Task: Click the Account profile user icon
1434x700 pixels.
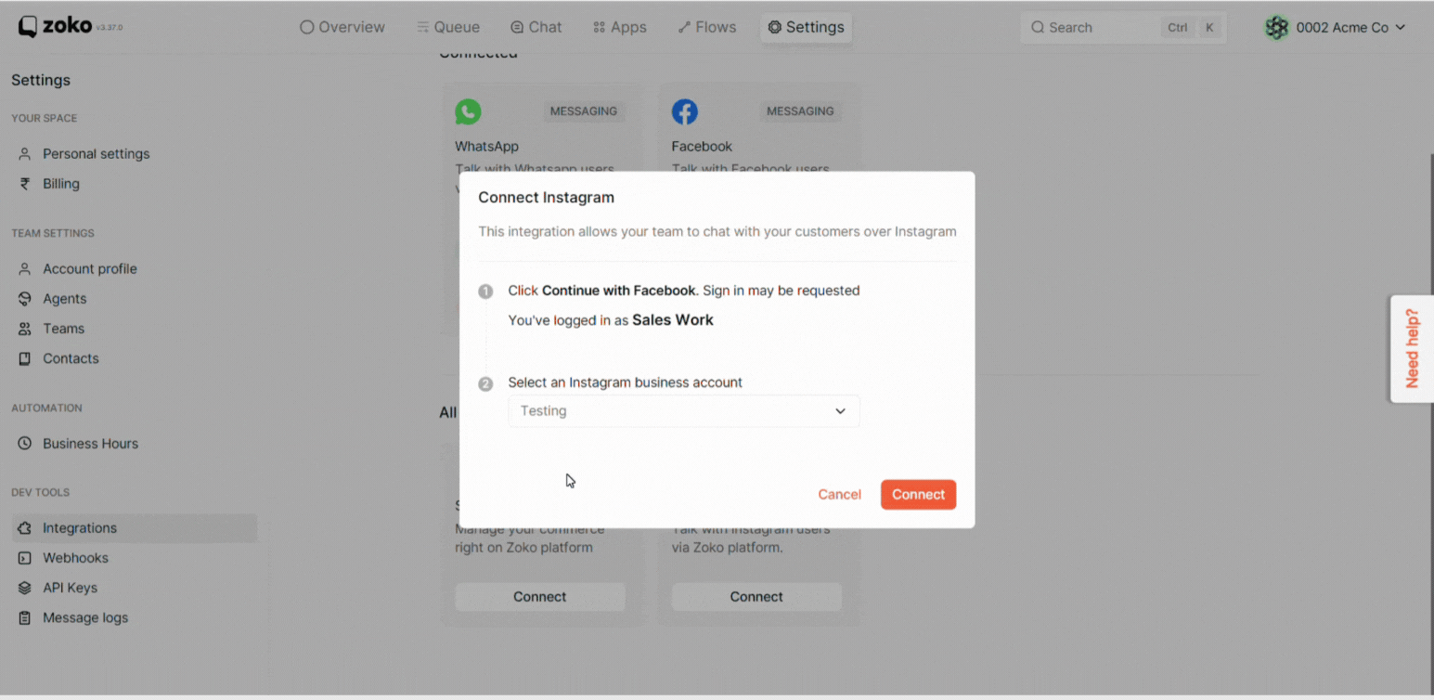Action: (25, 269)
